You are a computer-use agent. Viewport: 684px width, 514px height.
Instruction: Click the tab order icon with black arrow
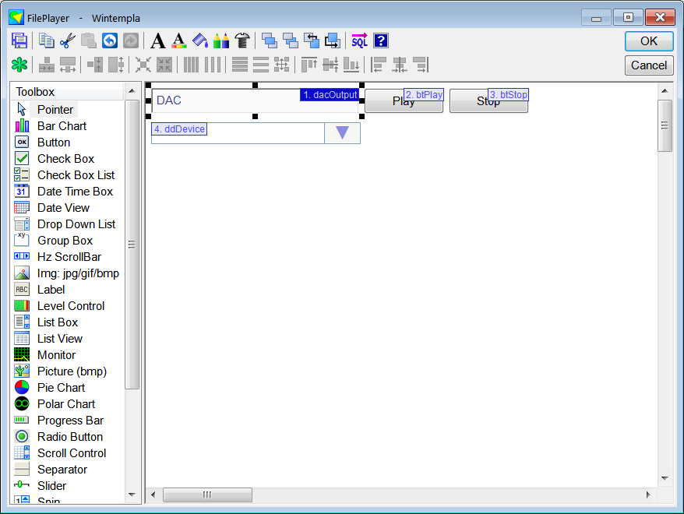click(333, 41)
